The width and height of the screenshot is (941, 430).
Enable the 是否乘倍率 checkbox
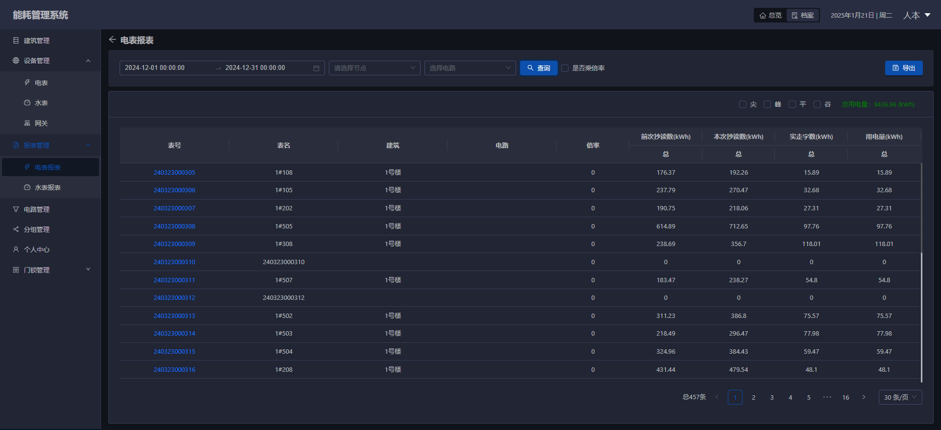click(x=565, y=68)
